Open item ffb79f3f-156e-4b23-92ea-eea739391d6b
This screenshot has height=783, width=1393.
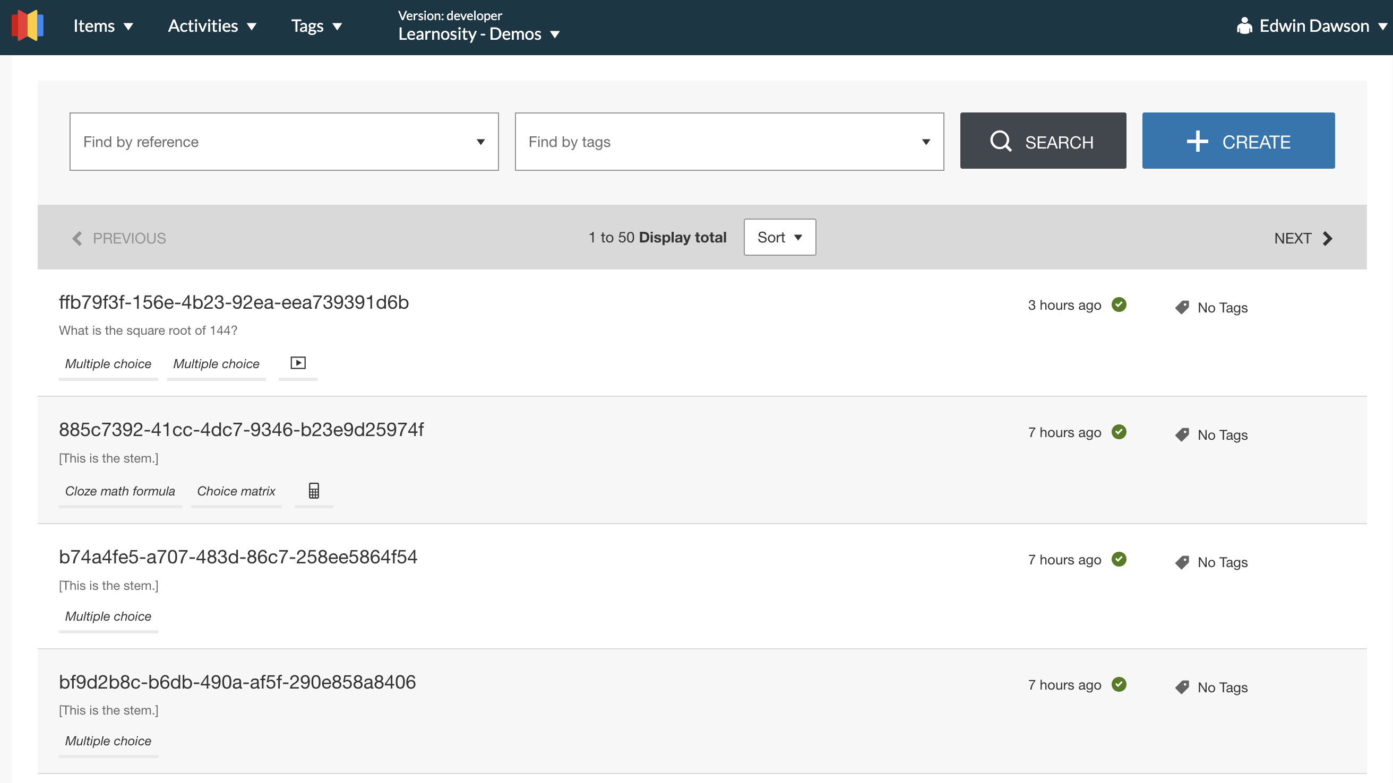coord(234,302)
